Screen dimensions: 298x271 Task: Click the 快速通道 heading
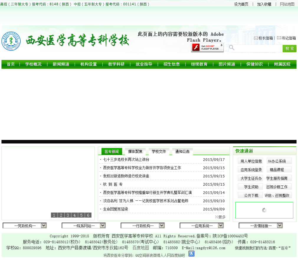pyautogui.click(x=244, y=151)
